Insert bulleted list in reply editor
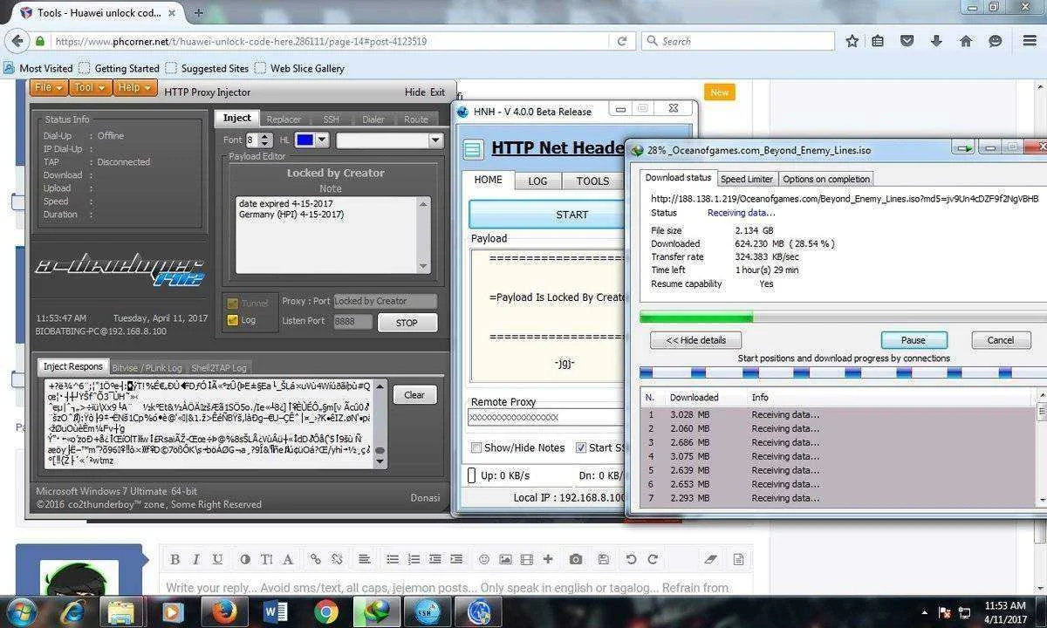 [393, 559]
